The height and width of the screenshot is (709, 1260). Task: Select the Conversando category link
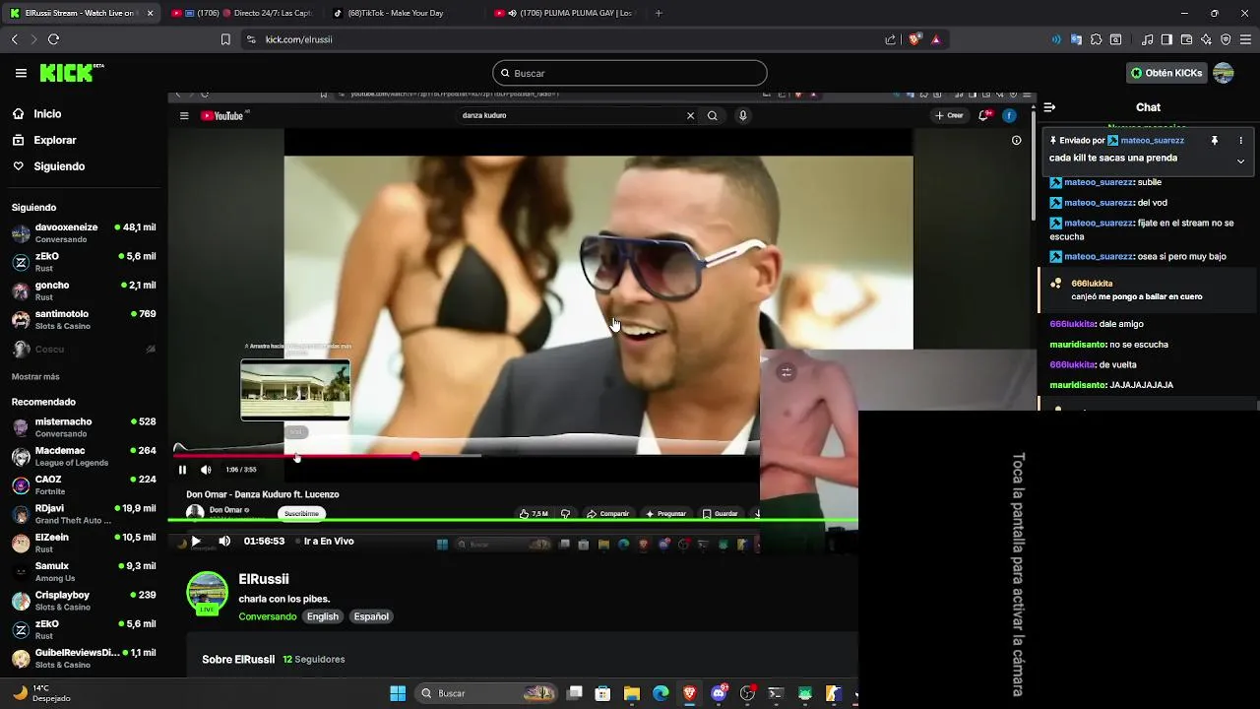pyautogui.click(x=267, y=616)
